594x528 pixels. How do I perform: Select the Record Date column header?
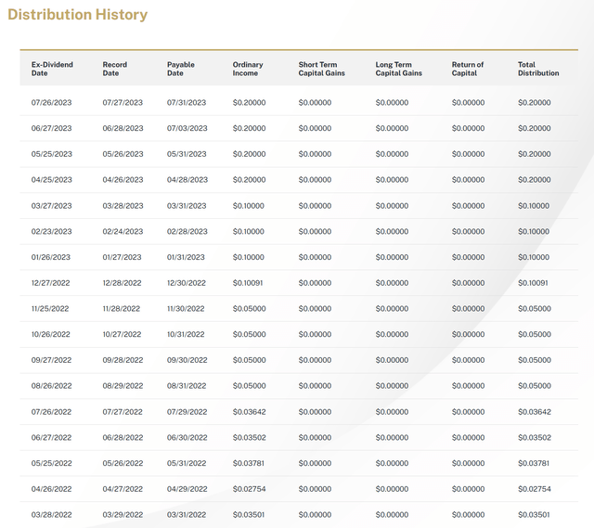[x=115, y=69]
